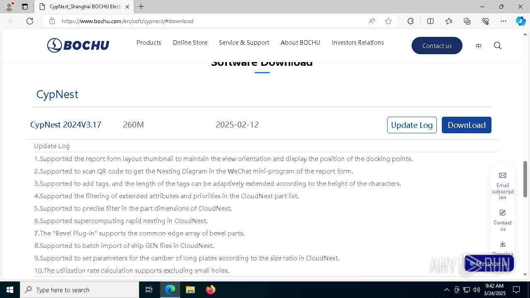Open the Investors Relations menu

358,43
